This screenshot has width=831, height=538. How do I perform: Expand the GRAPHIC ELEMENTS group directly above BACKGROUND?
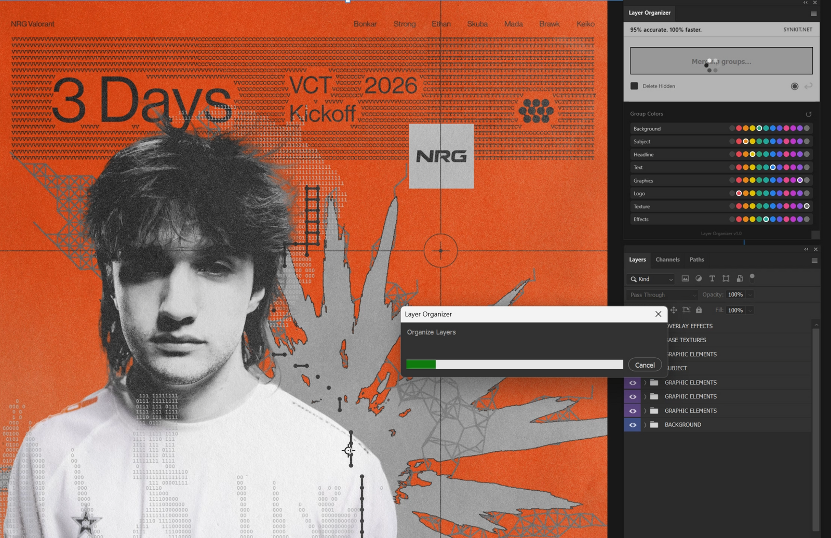click(645, 411)
